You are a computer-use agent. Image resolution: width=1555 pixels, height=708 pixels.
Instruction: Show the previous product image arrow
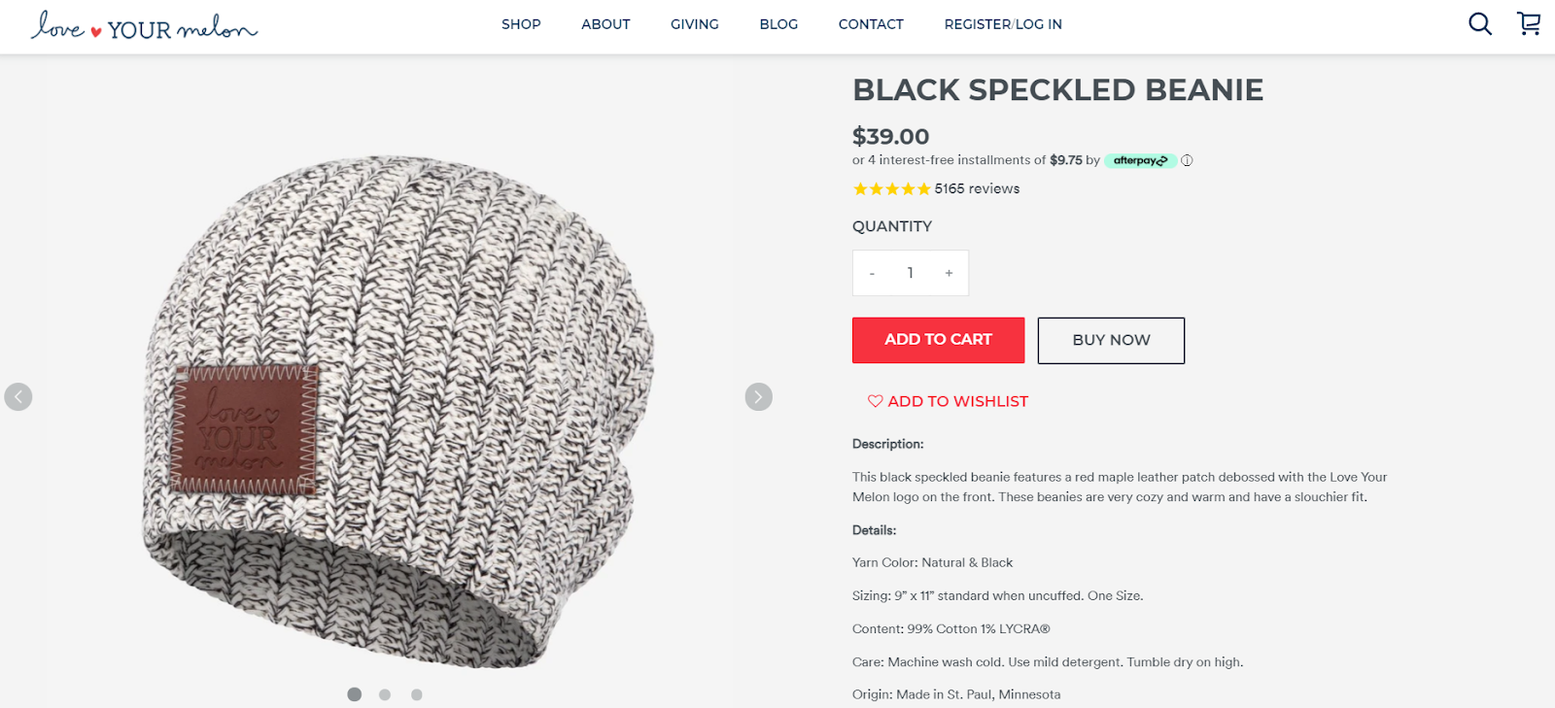[x=18, y=397]
